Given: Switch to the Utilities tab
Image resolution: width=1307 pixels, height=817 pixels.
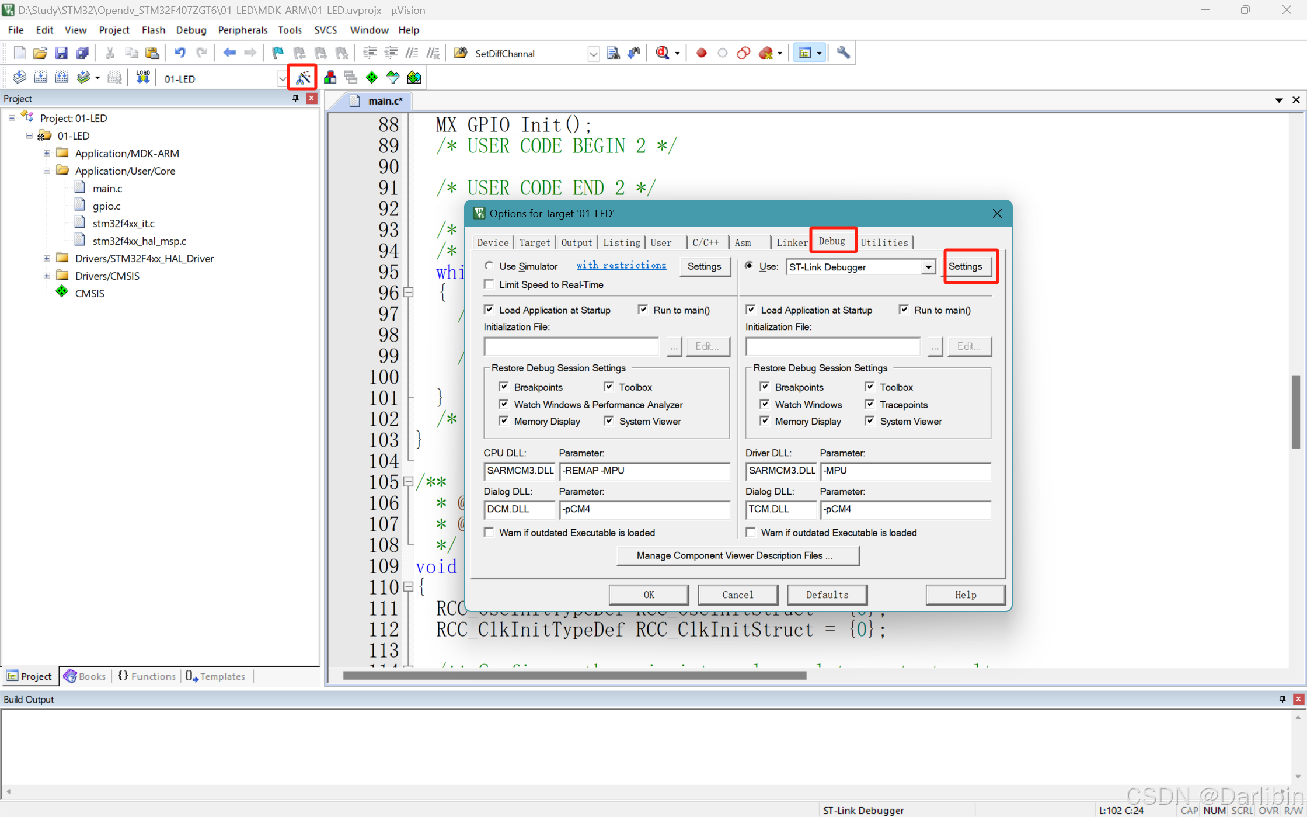Looking at the screenshot, I should tap(885, 242).
